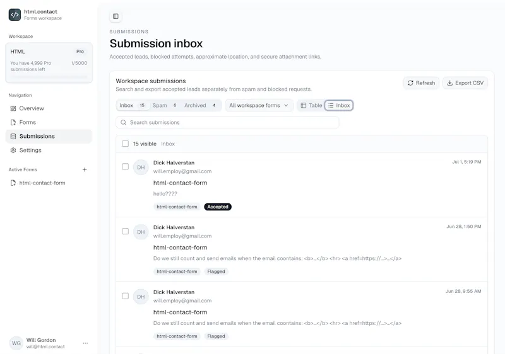The image size is (505, 354).
Task: Click the search magnifier icon
Action: (x=123, y=122)
